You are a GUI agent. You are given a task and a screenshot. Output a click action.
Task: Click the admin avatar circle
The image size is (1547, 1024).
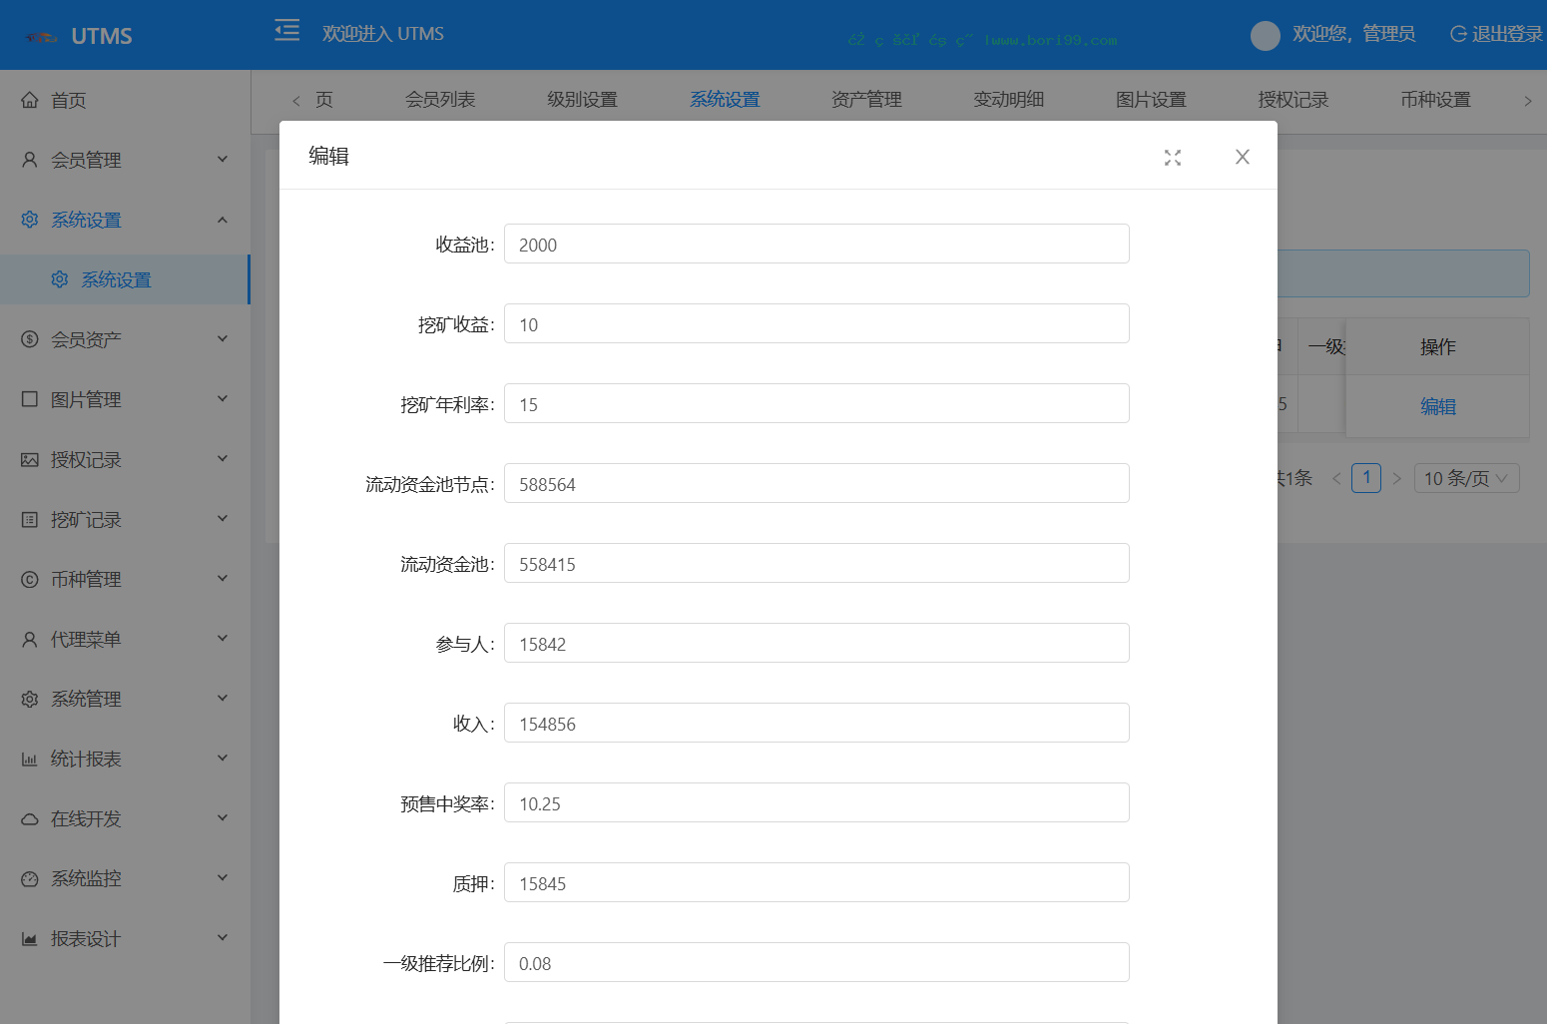[x=1266, y=35]
